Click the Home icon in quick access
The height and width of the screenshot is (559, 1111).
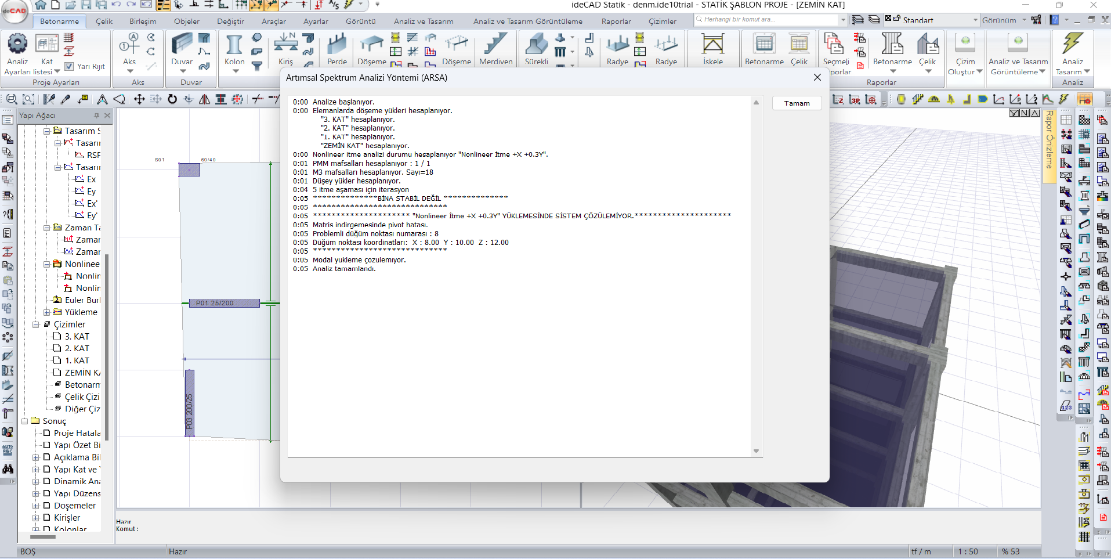[x=41, y=5]
